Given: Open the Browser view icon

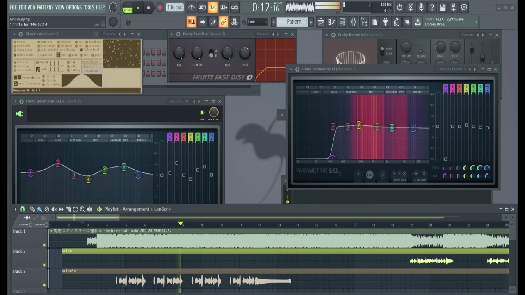Looking at the screenshot, I should point(364,22).
